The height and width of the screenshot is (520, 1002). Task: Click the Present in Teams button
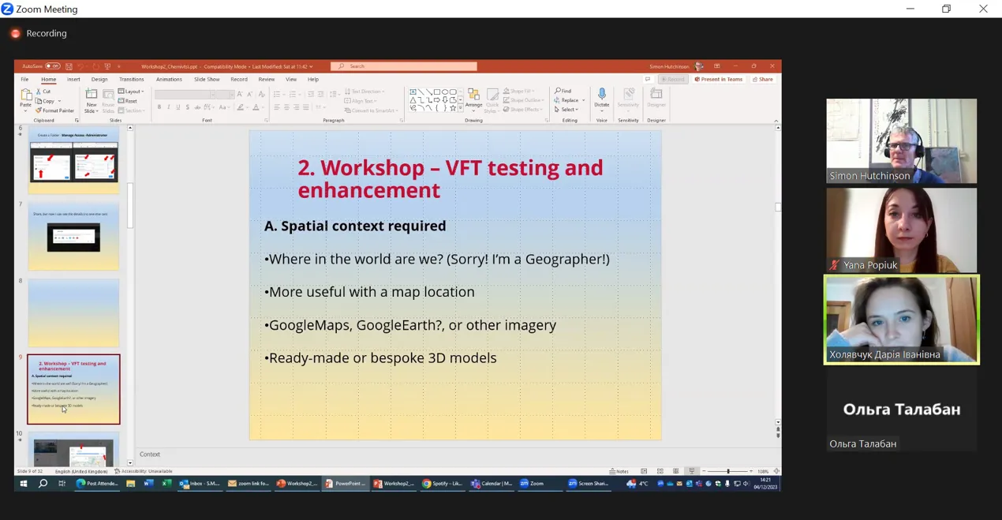718,79
